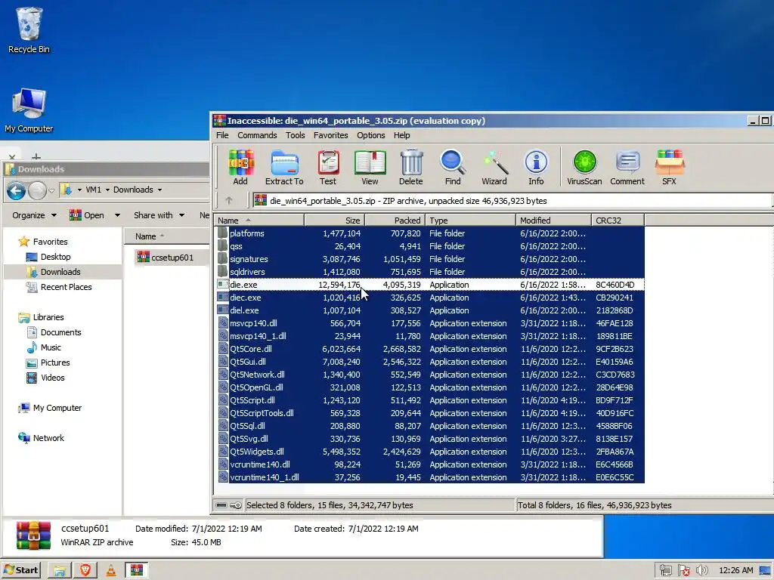
Task: Click the taskbar clock showing 12:26 AM
Action: 736,571
